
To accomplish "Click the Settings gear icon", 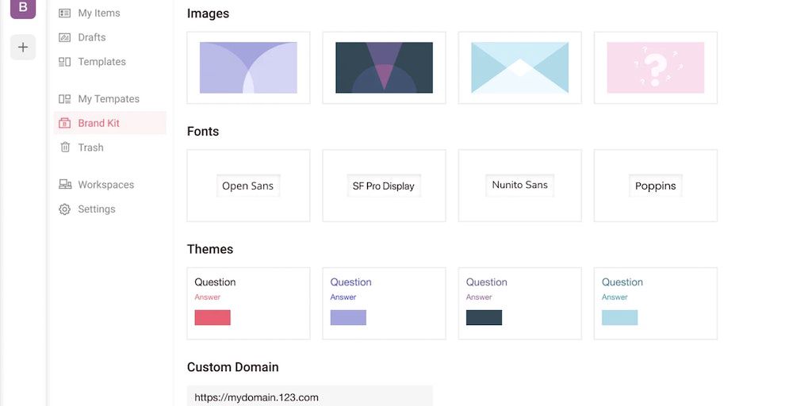I will click(64, 209).
